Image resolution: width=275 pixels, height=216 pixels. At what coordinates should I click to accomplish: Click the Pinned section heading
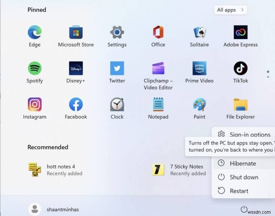click(37, 10)
